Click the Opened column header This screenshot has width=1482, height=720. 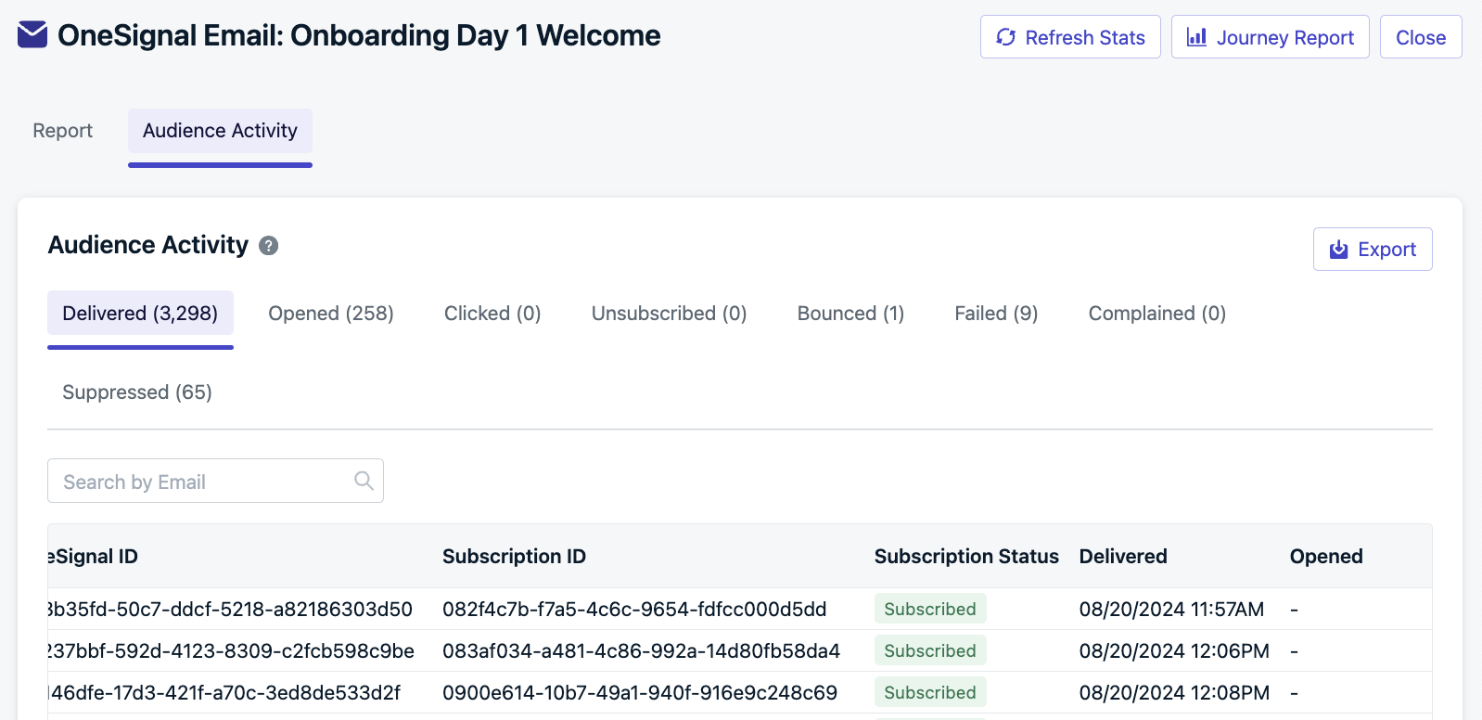tap(1326, 557)
